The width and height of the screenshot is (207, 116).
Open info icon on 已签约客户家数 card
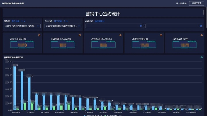(x=201, y=35)
